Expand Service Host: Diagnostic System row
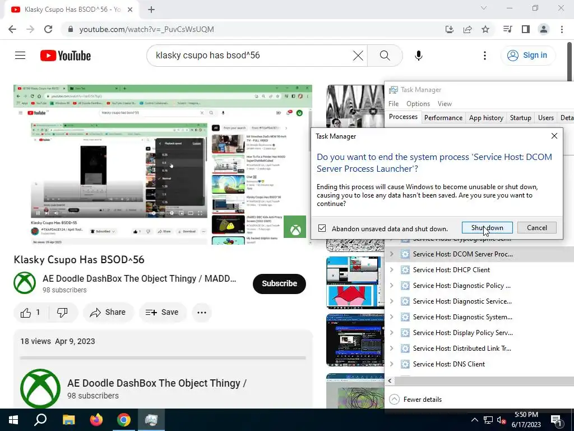 tap(392, 317)
